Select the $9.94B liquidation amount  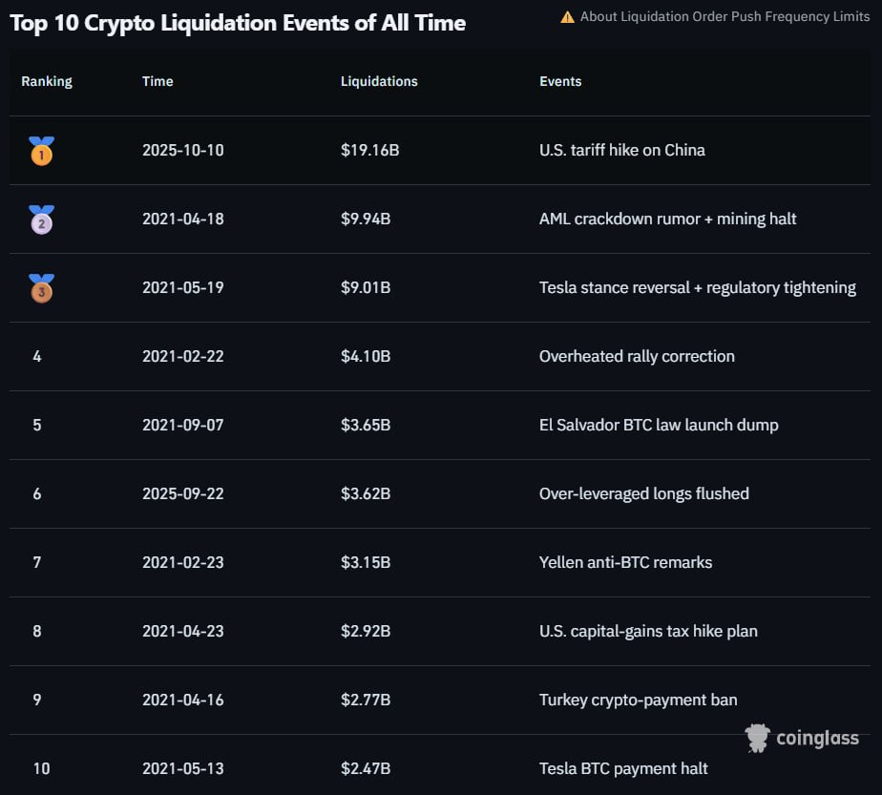[x=366, y=219]
